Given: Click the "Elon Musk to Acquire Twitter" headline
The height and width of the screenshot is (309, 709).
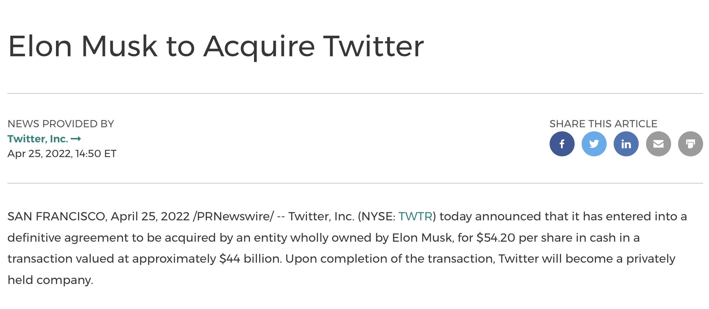Looking at the screenshot, I should tap(216, 46).
